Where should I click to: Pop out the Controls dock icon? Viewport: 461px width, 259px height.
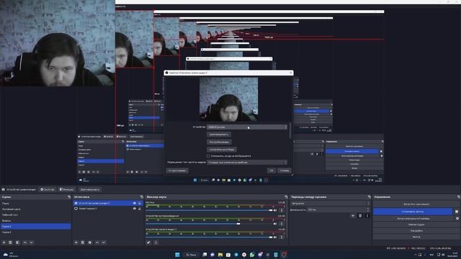pyautogui.click(x=458, y=197)
